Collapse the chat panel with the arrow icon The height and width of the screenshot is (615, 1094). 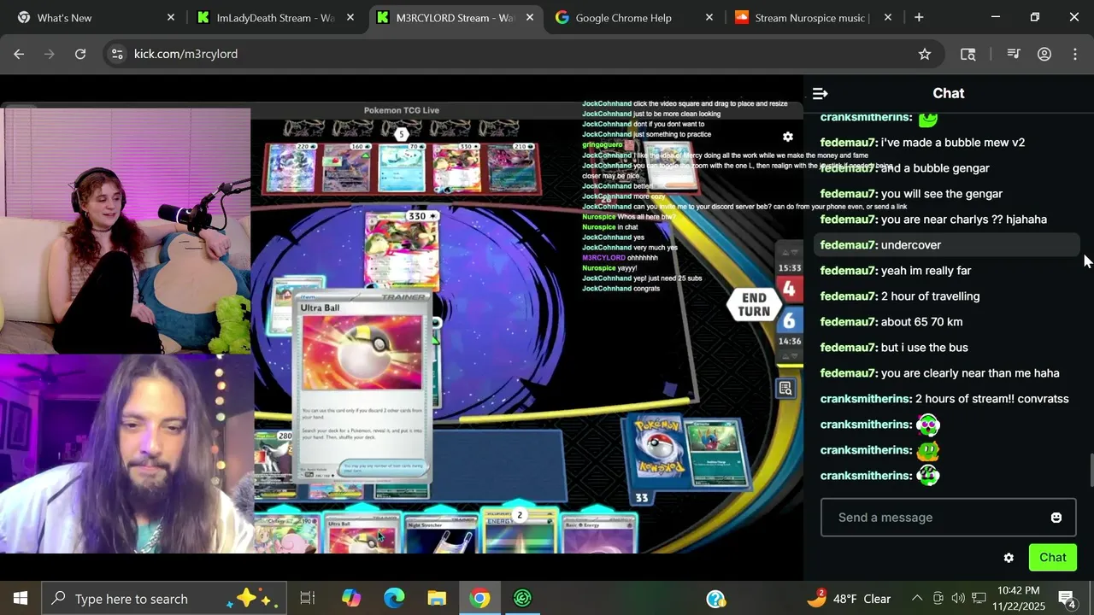(x=820, y=93)
